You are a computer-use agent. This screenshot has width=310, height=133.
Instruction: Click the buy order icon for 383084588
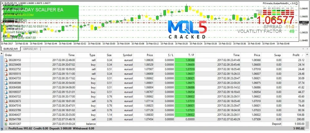tap(6, 87)
